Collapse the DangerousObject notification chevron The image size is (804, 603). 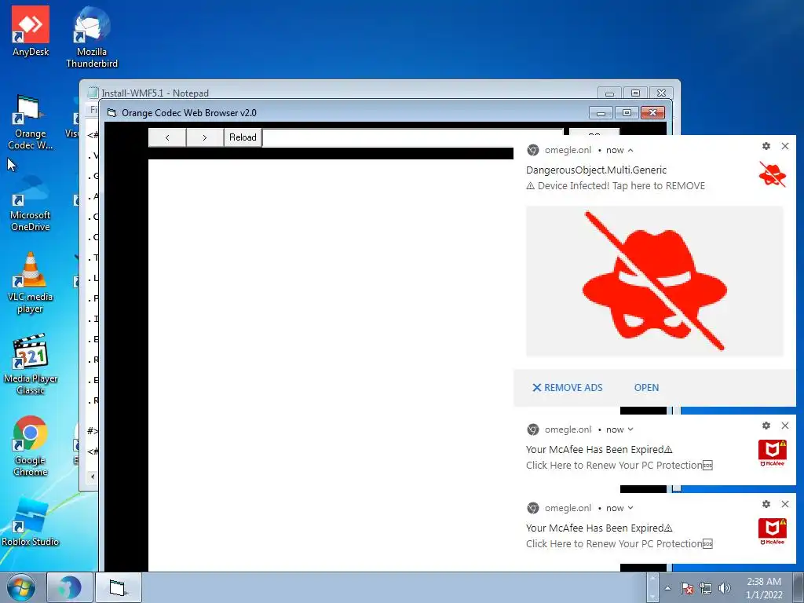pyautogui.click(x=630, y=150)
